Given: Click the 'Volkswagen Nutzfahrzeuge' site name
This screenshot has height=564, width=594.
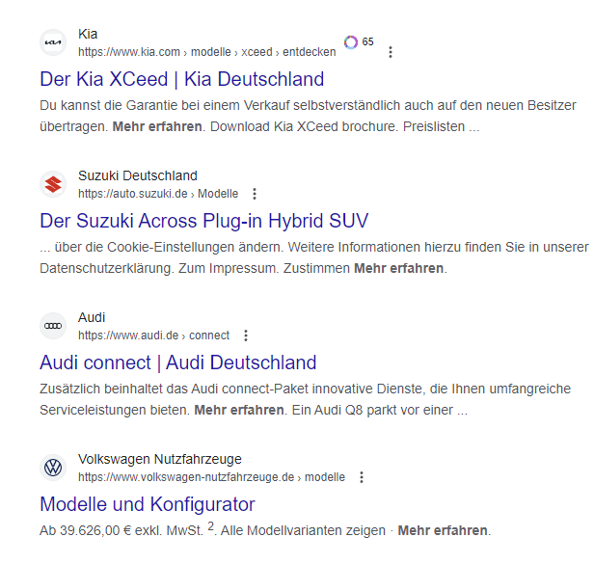Looking at the screenshot, I should tap(159, 459).
